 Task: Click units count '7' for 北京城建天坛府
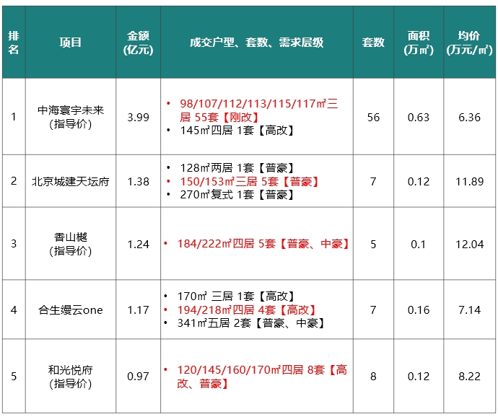373,181
